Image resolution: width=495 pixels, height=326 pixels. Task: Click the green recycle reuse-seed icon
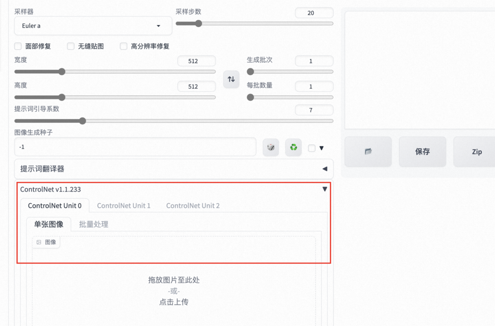(293, 147)
